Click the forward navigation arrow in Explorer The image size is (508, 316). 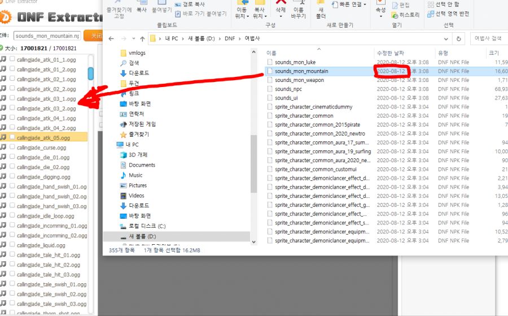pos(124,38)
